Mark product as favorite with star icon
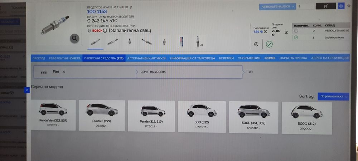Screen dimensions: 358x161 click(x=349, y=6)
